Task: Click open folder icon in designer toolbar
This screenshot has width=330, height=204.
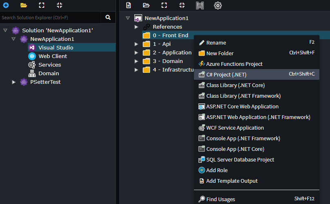Action: (x=146, y=5)
